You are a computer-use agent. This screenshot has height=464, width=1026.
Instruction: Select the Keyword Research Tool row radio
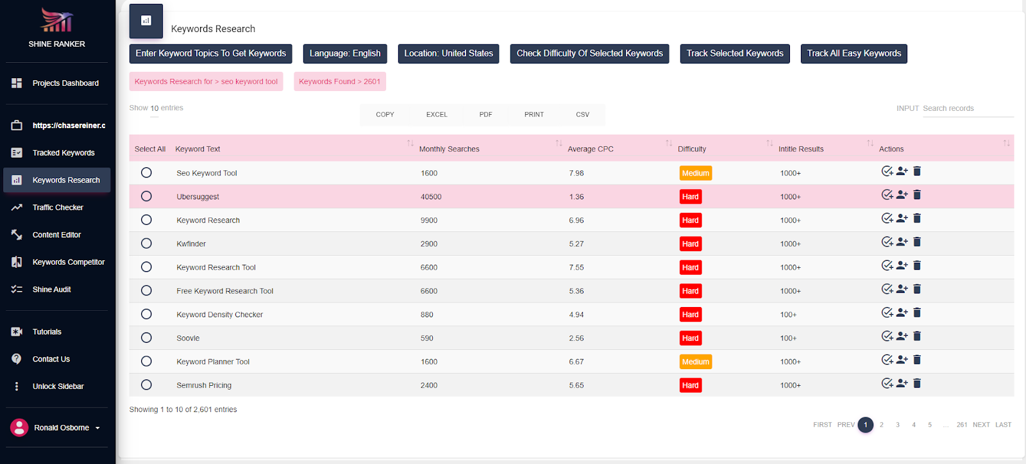(146, 267)
